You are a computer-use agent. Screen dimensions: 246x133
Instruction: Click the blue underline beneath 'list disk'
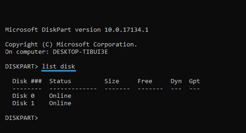click(59, 71)
